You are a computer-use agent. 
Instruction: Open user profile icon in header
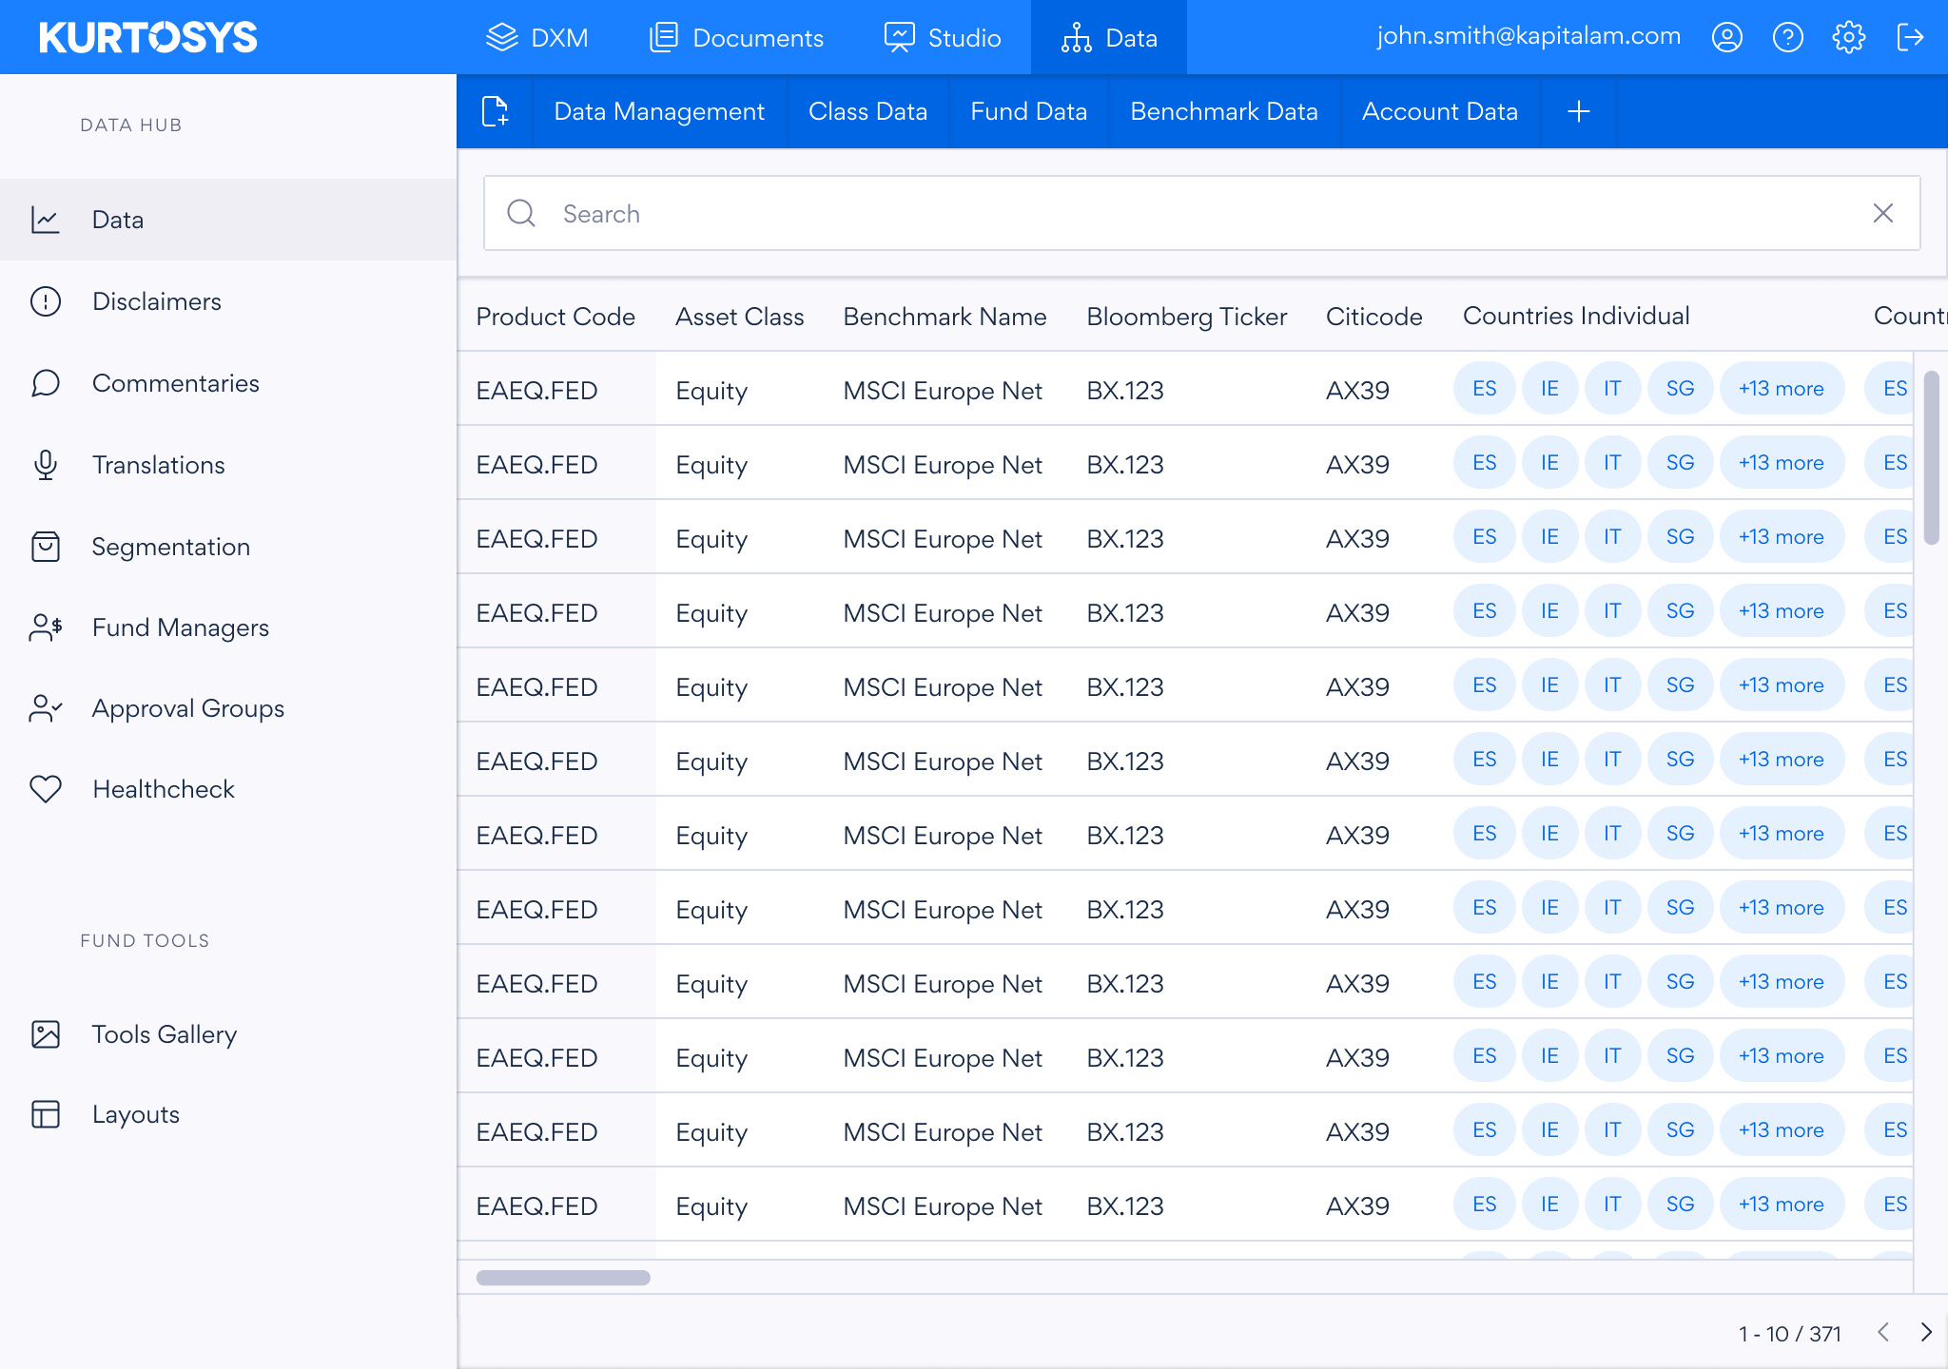(1726, 37)
